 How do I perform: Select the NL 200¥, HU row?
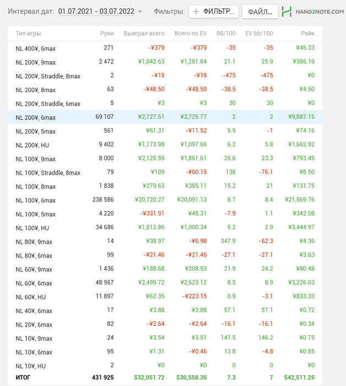[x=165, y=144]
